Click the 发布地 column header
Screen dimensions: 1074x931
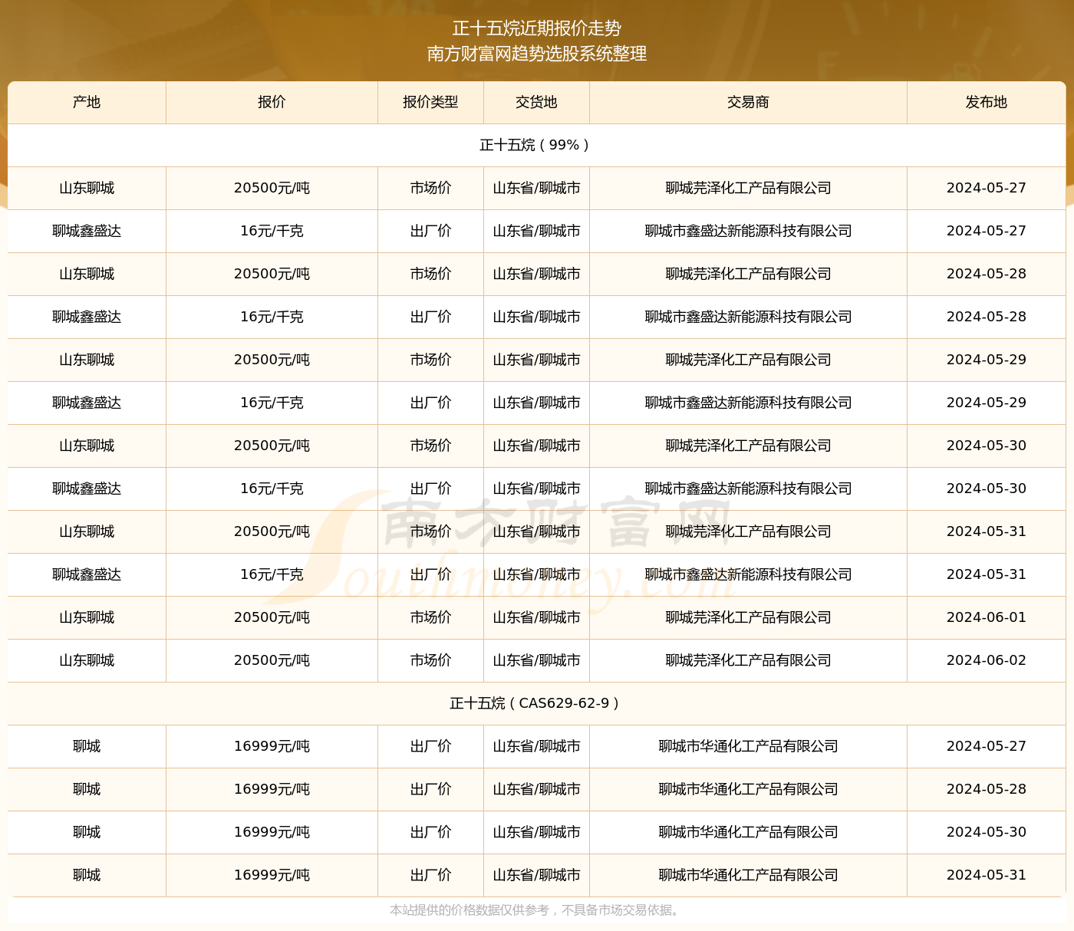pyautogui.click(x=987, y=102)
